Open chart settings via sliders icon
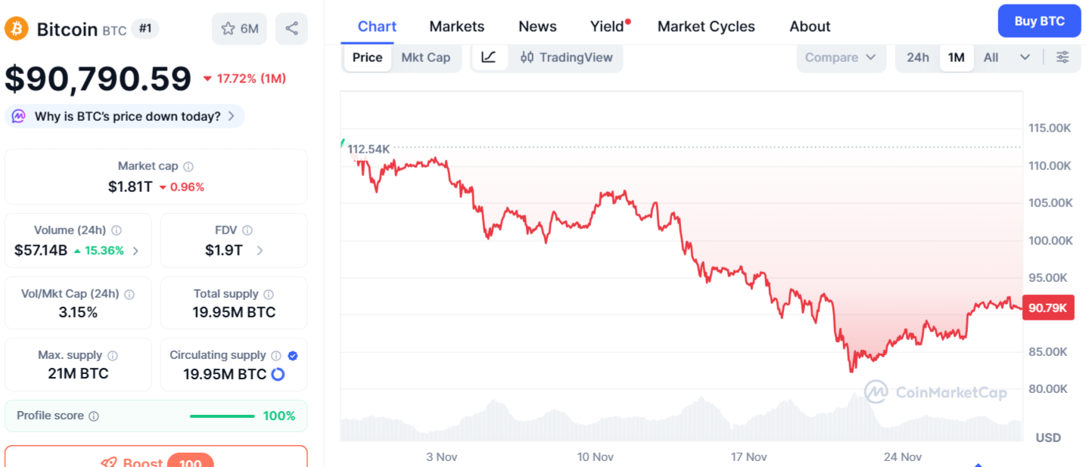1086x467 pixels. (1063, 57)
